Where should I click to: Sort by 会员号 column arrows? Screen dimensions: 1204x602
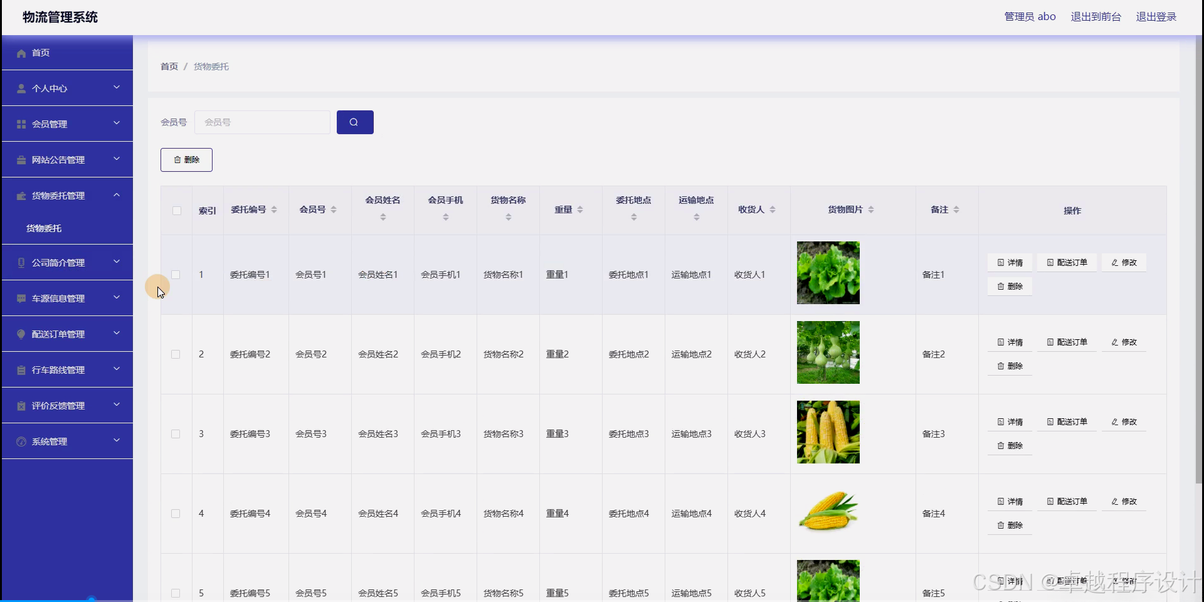[334, 209]
